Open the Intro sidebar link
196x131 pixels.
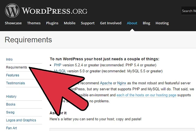click(9, 60)
